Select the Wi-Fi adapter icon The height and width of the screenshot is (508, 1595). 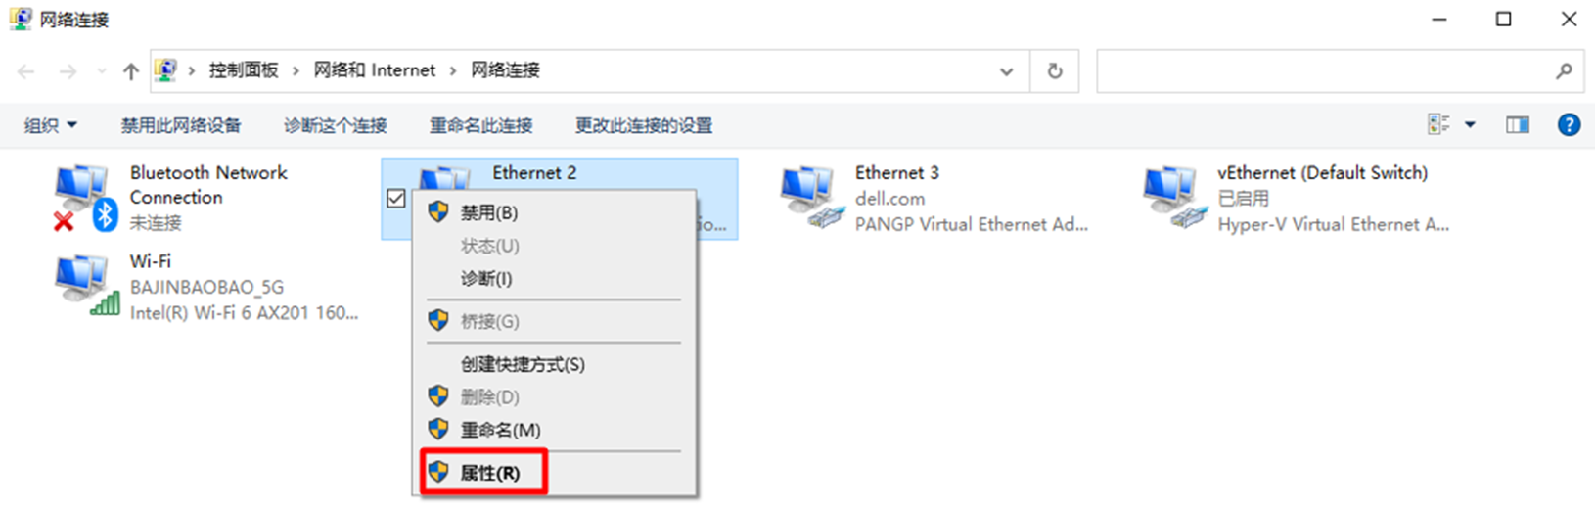(x=87, y=286)
